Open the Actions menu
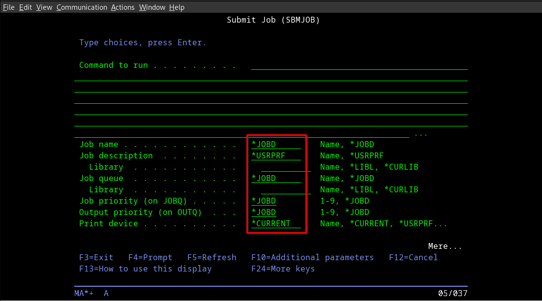 point(122,7)
